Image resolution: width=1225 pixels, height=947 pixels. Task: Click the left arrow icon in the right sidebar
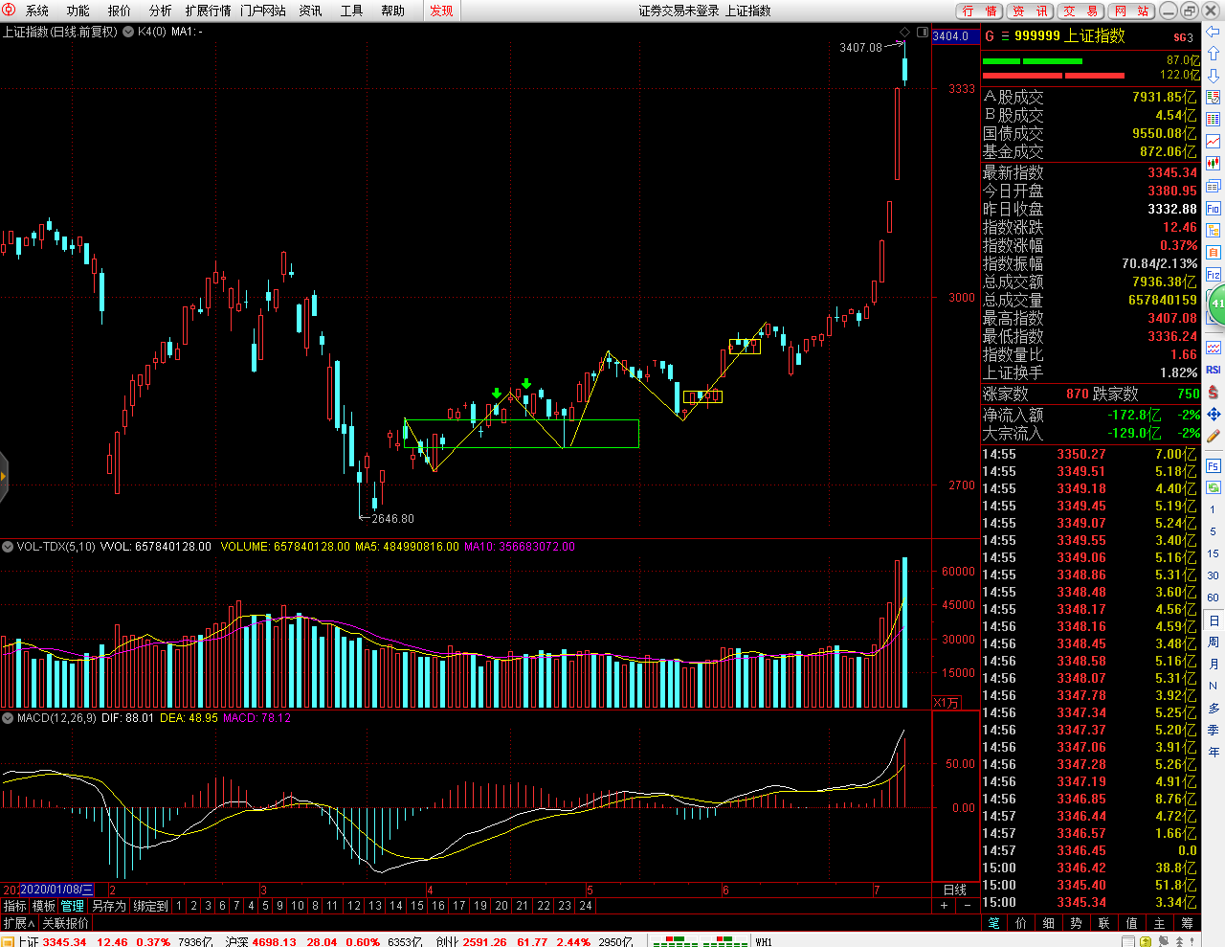coord(1213,32)
